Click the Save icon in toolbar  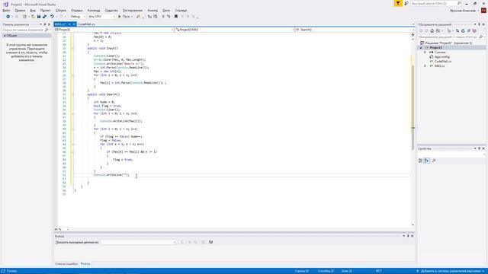coord(39,17)
